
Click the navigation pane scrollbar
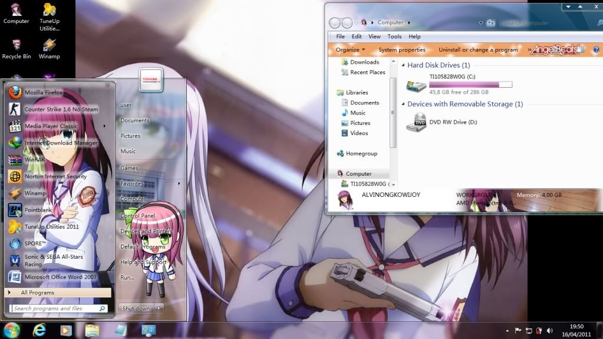tap(393, 113)
